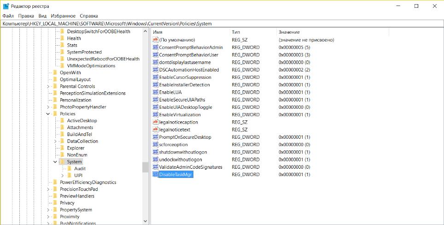Click the folder icon of Personalization key
Viewport: 444px width, 225px height.
[x=55, y=100]
